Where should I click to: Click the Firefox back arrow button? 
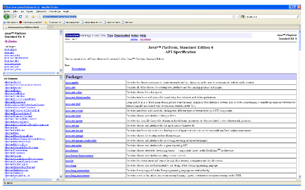click(x=7, y=16)
